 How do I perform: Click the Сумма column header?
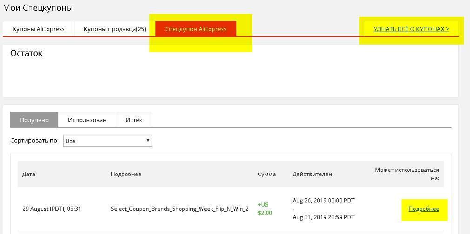(x=267, y=174)
